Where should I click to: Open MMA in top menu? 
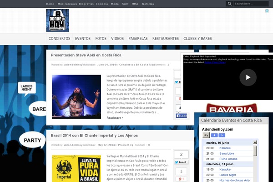point(135,4)
